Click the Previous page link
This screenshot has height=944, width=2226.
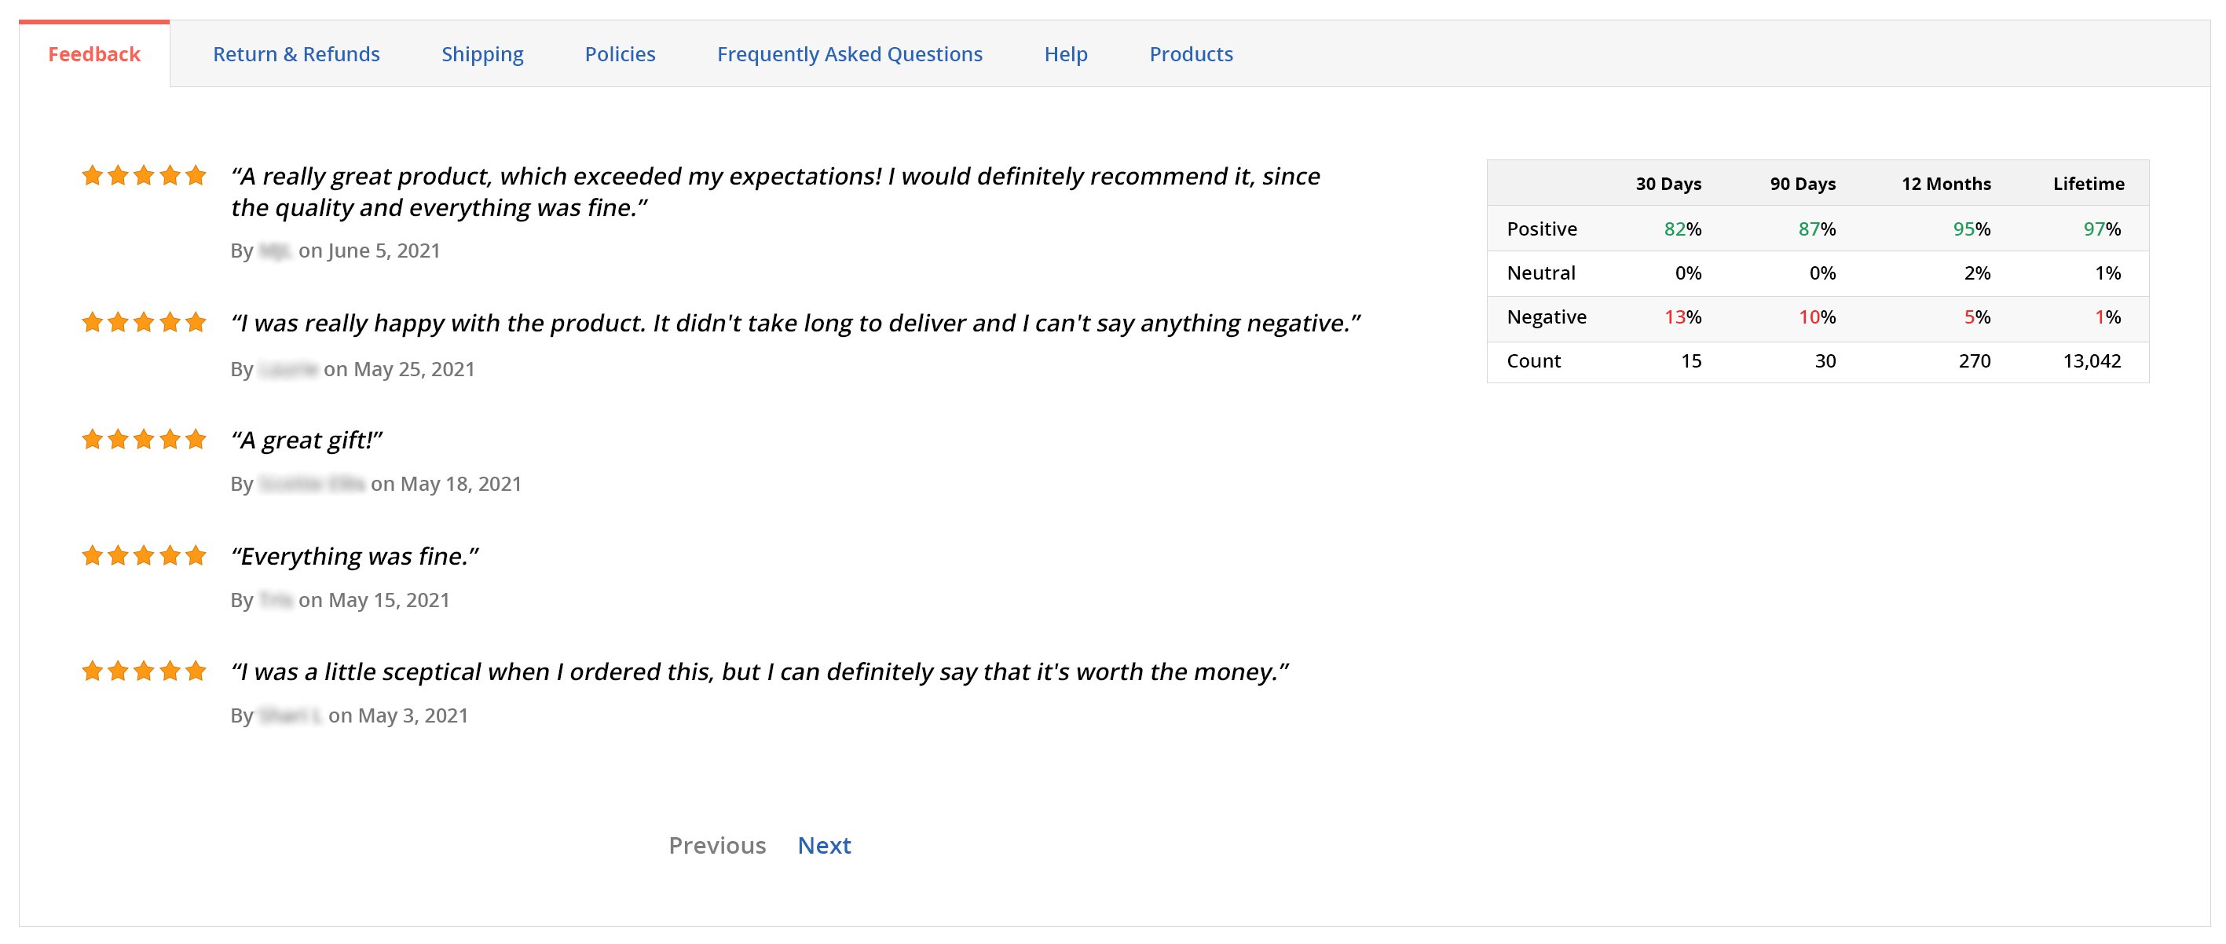pos(717,846)
